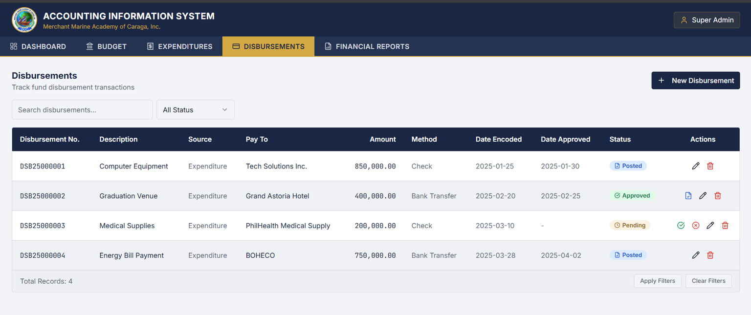Click the 2025-04-02 approved date

pyautogui.click(x=561, y=255)
